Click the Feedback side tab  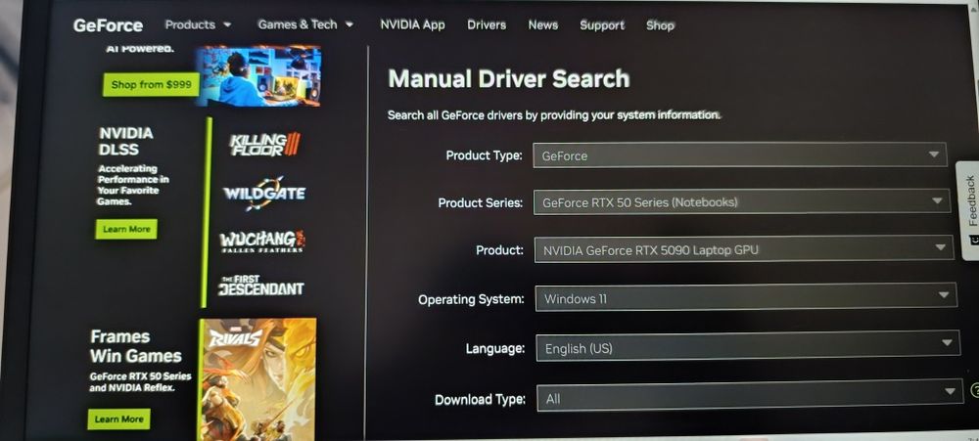[x=969, y=209]
